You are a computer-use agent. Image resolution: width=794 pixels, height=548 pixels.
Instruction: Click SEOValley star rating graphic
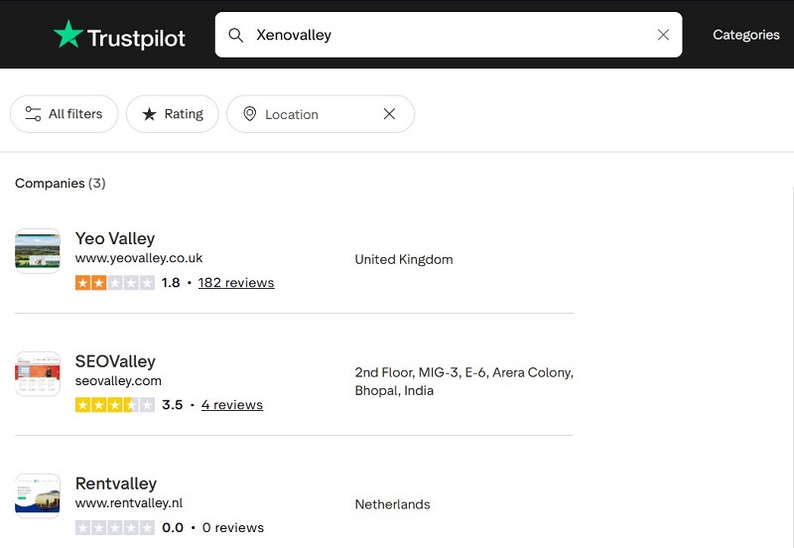click(x=115, y=405)
